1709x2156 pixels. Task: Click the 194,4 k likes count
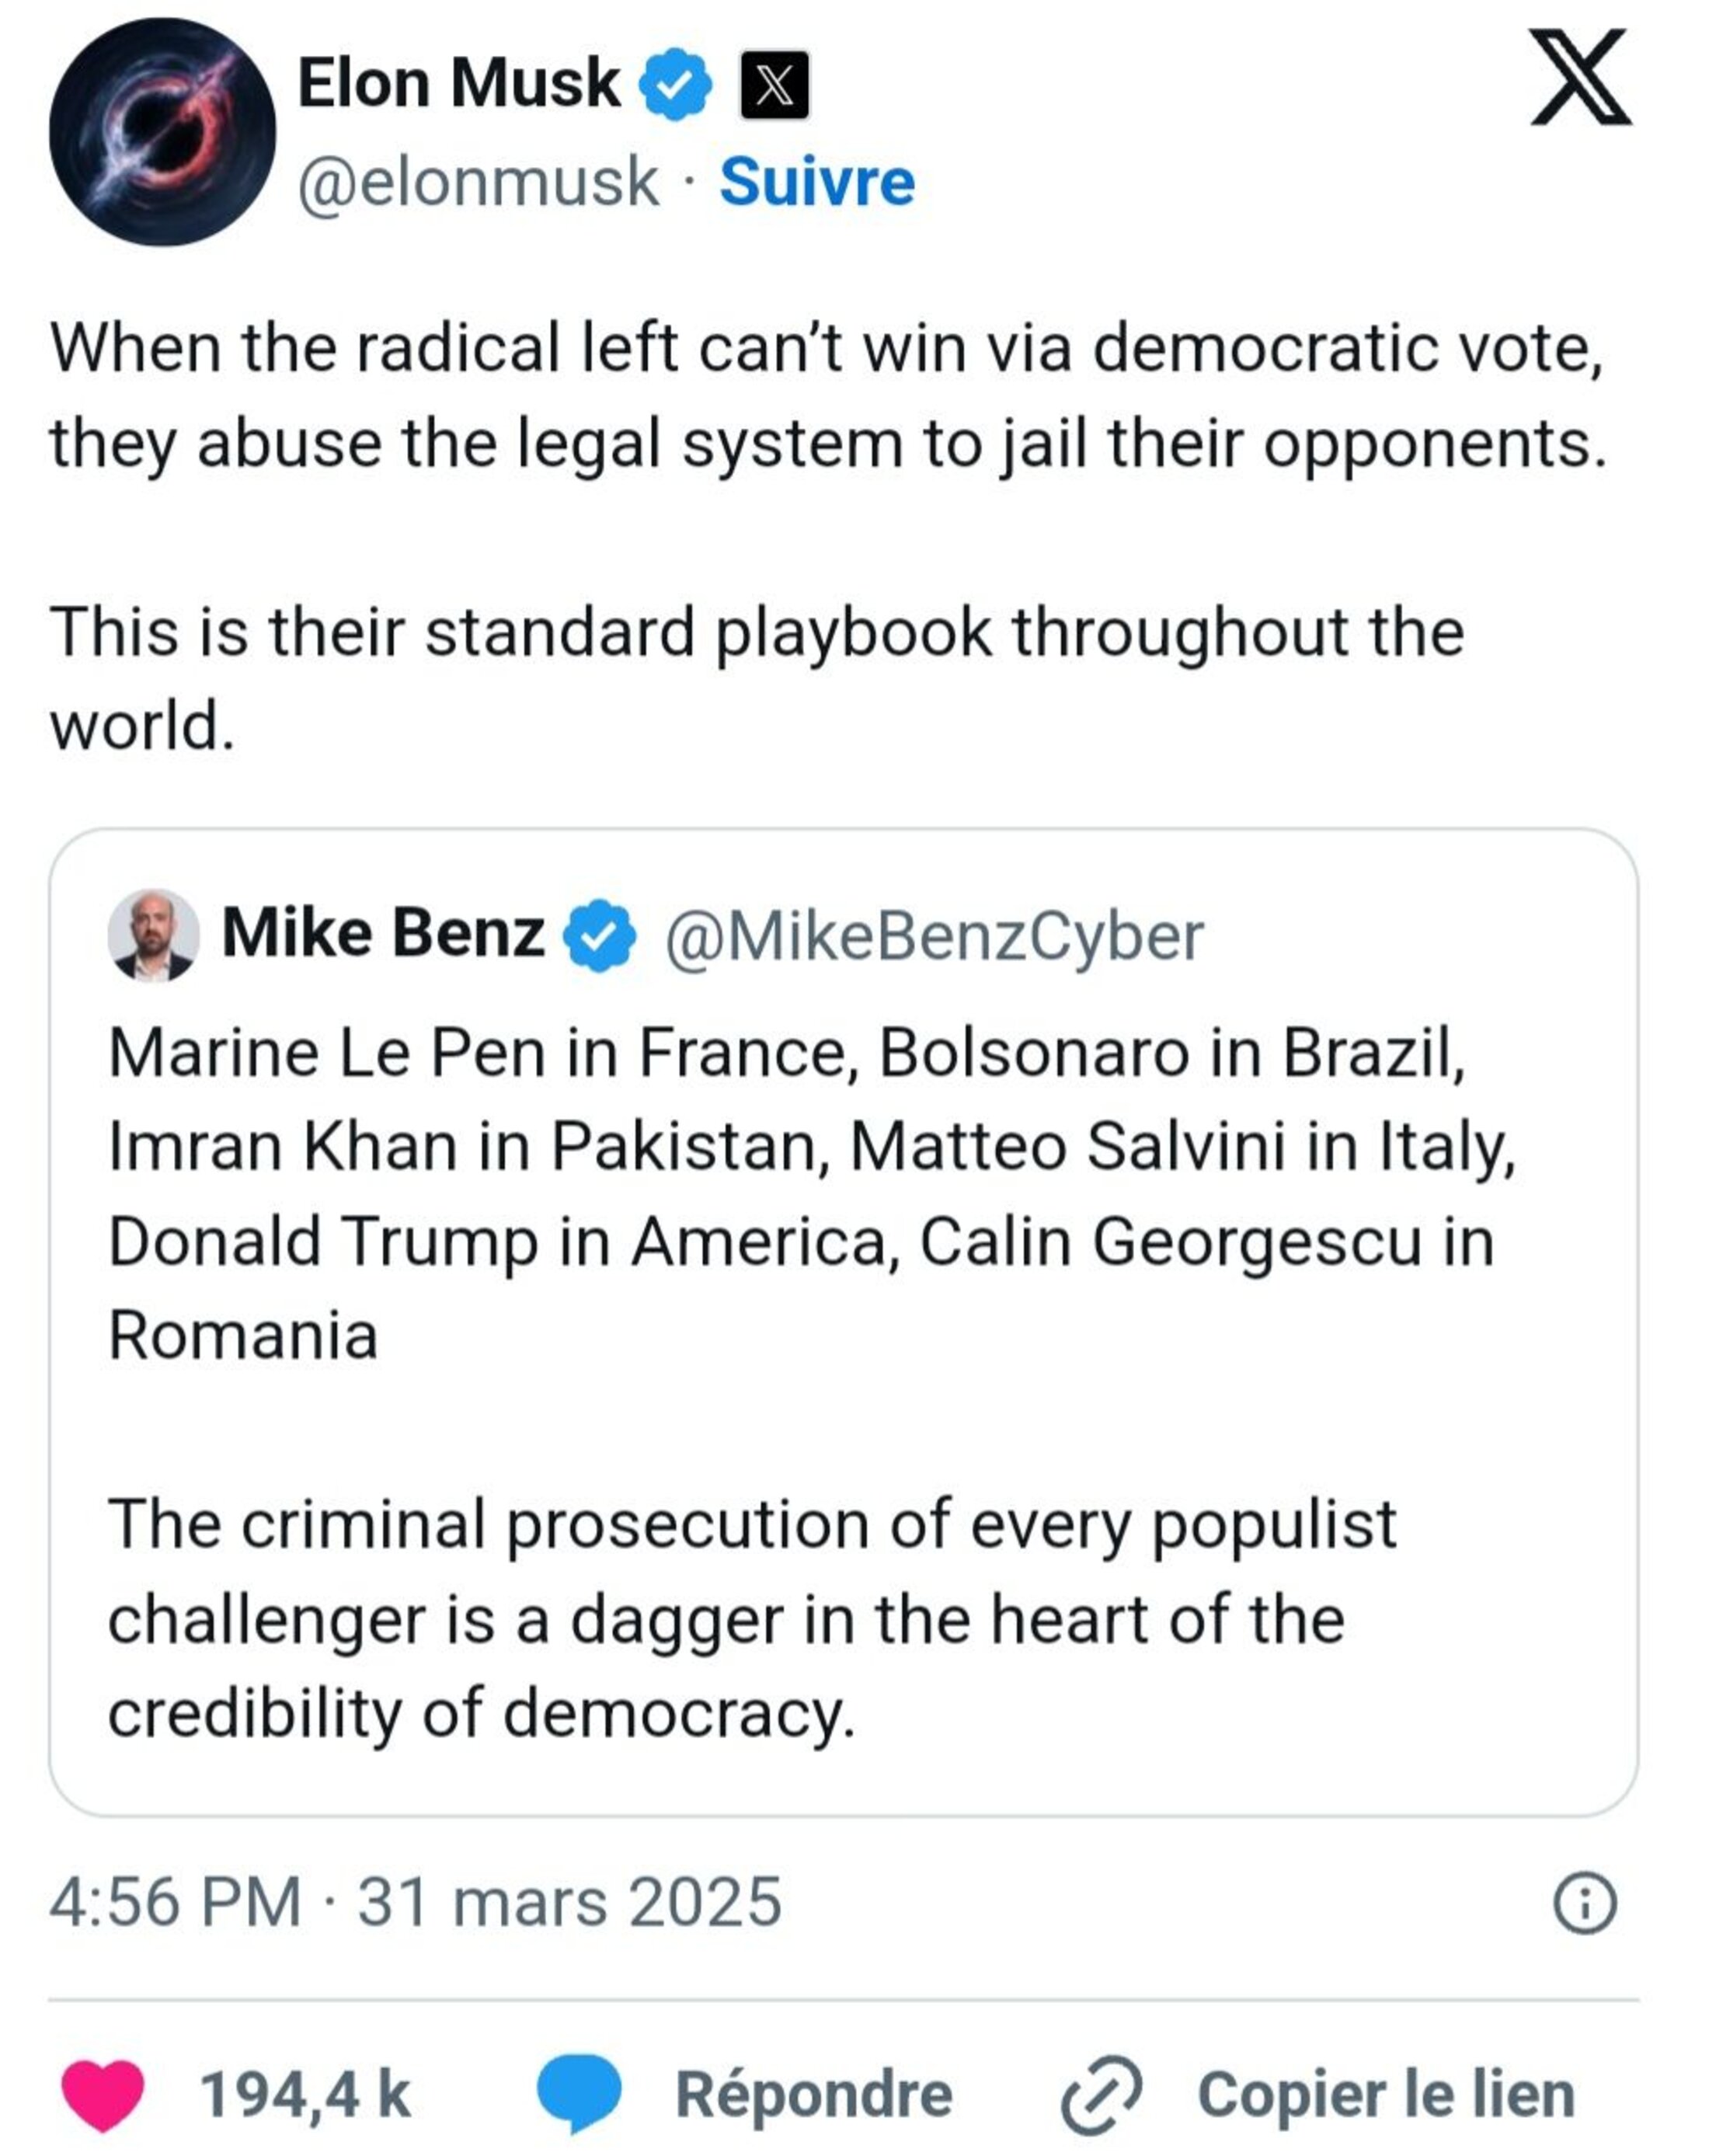coord(305,2094)
